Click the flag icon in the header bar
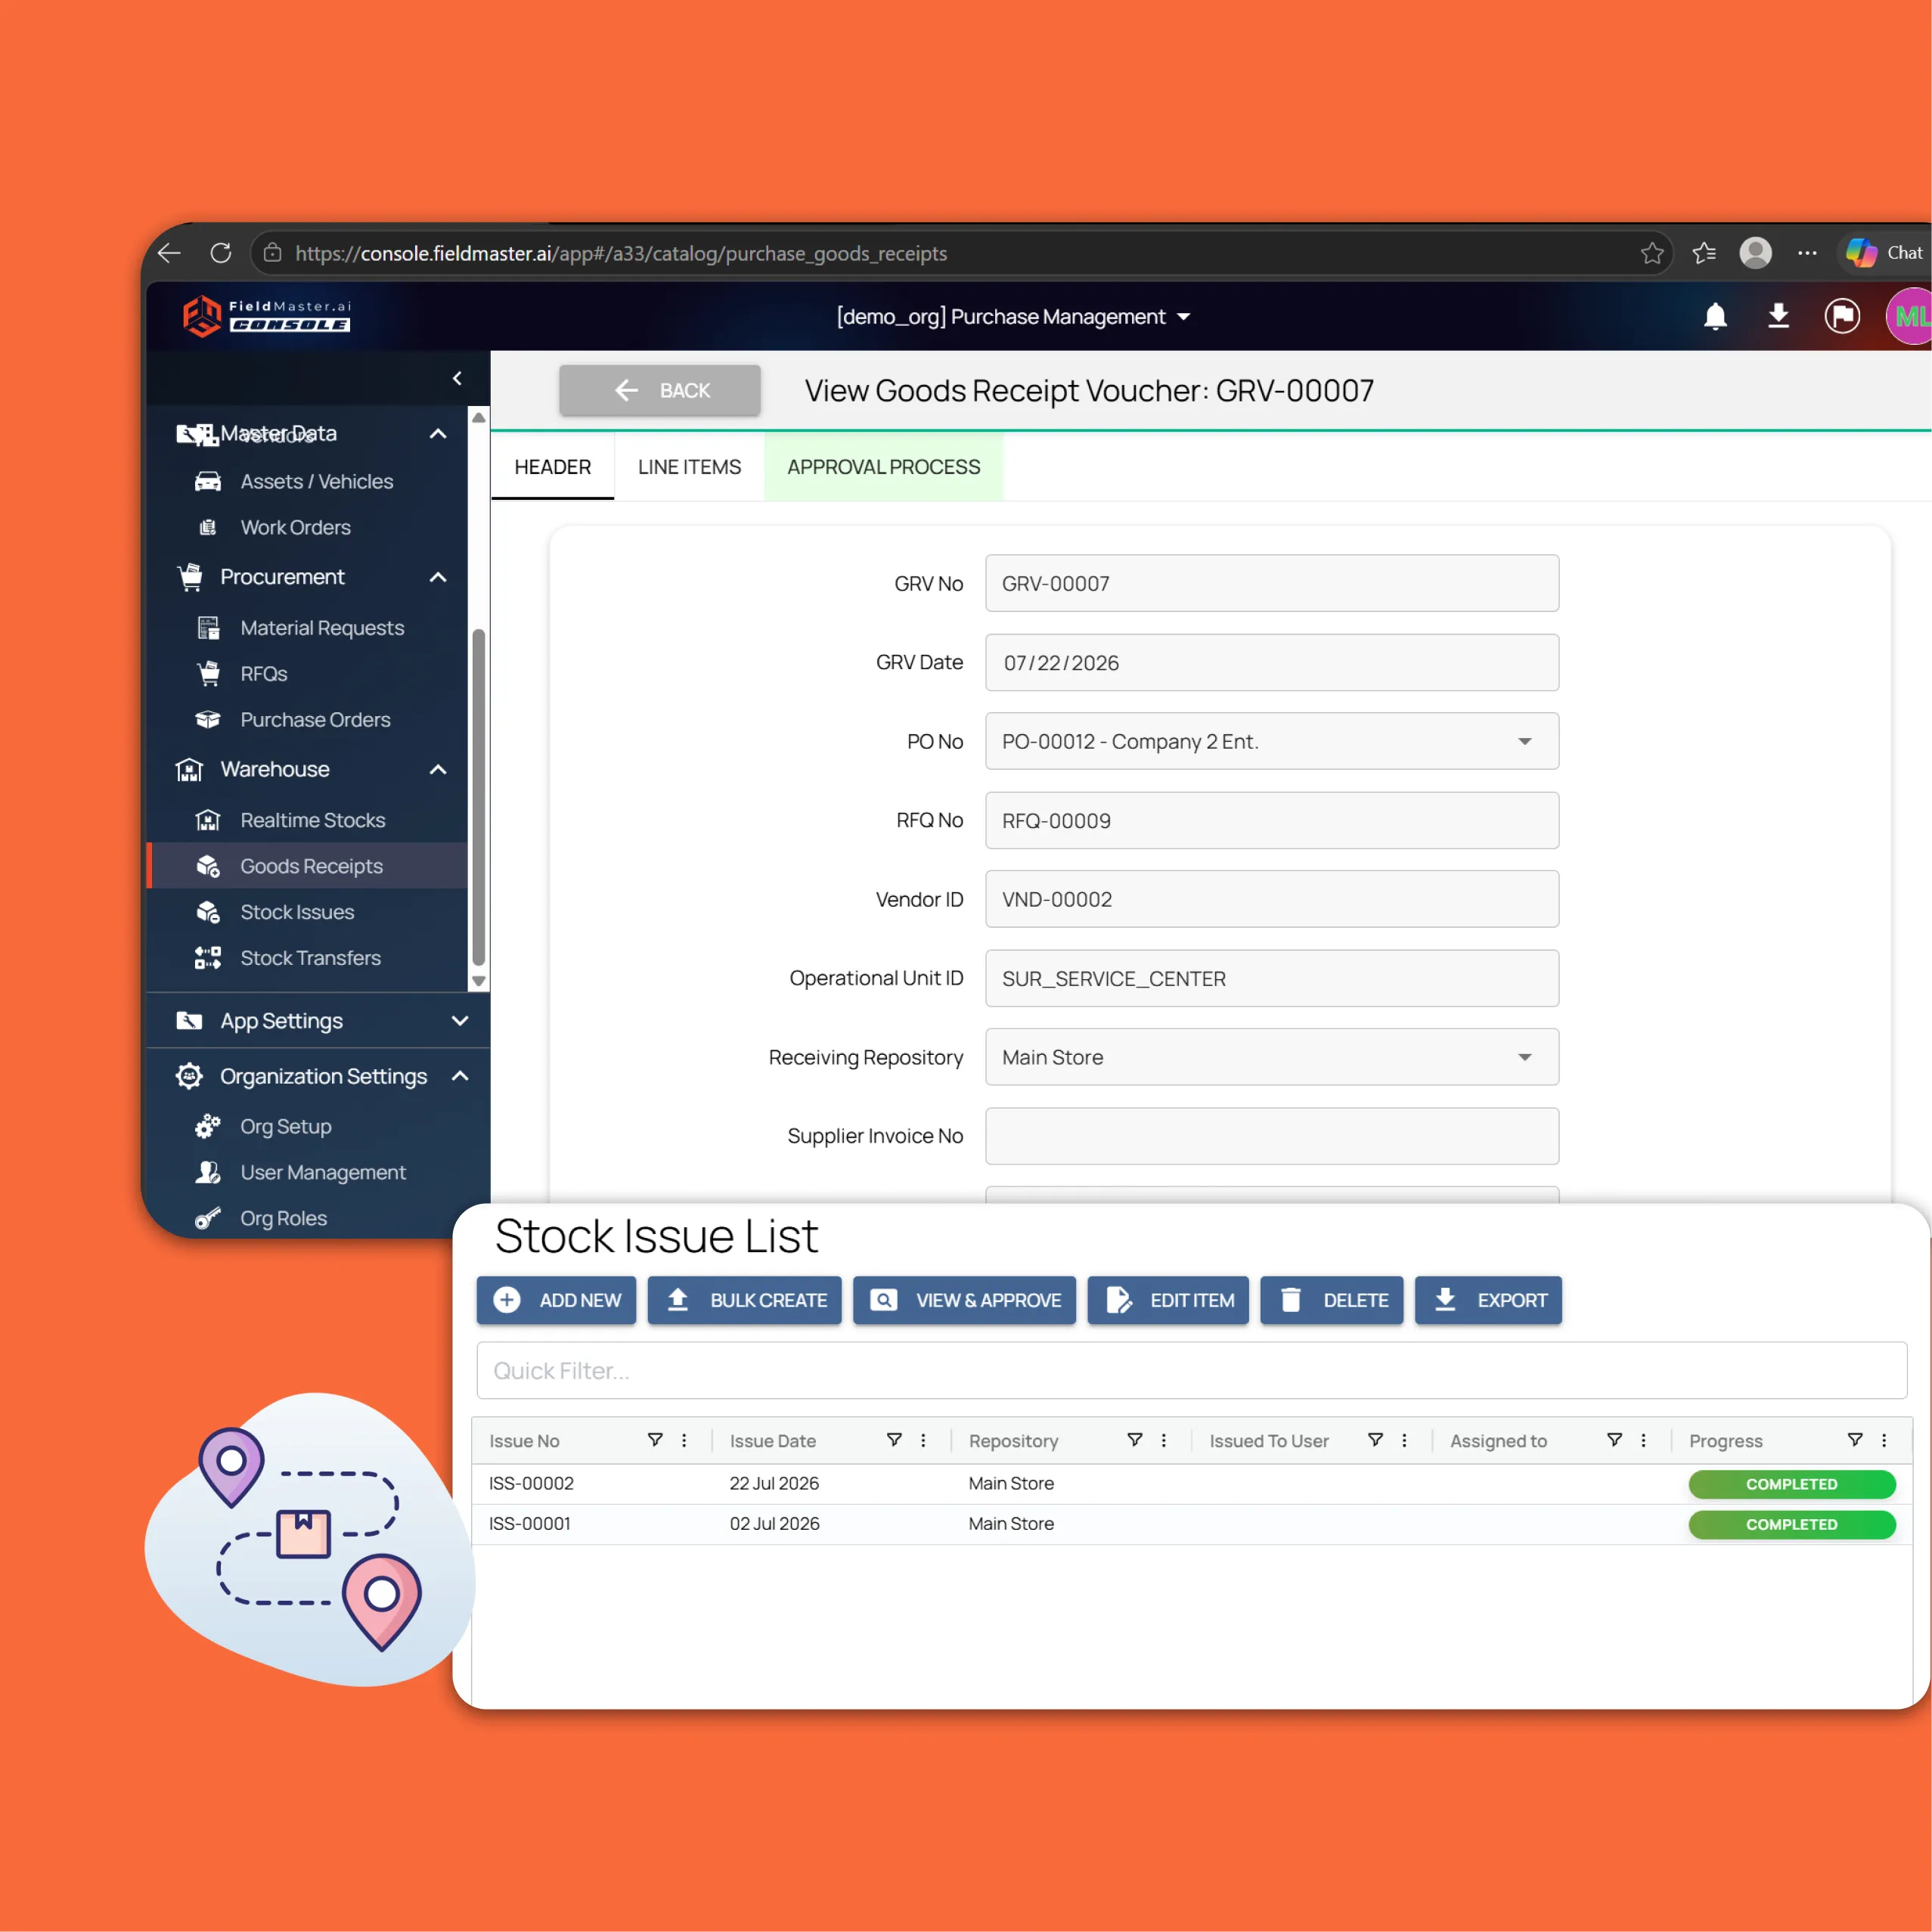The image size is (1932, 1932). coord(1842,316)
